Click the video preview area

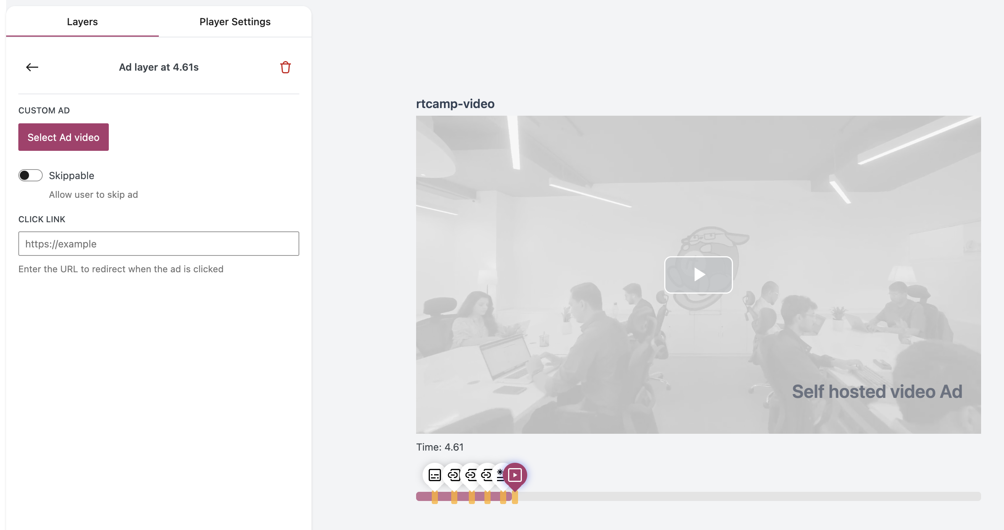[x=698, y=274]
